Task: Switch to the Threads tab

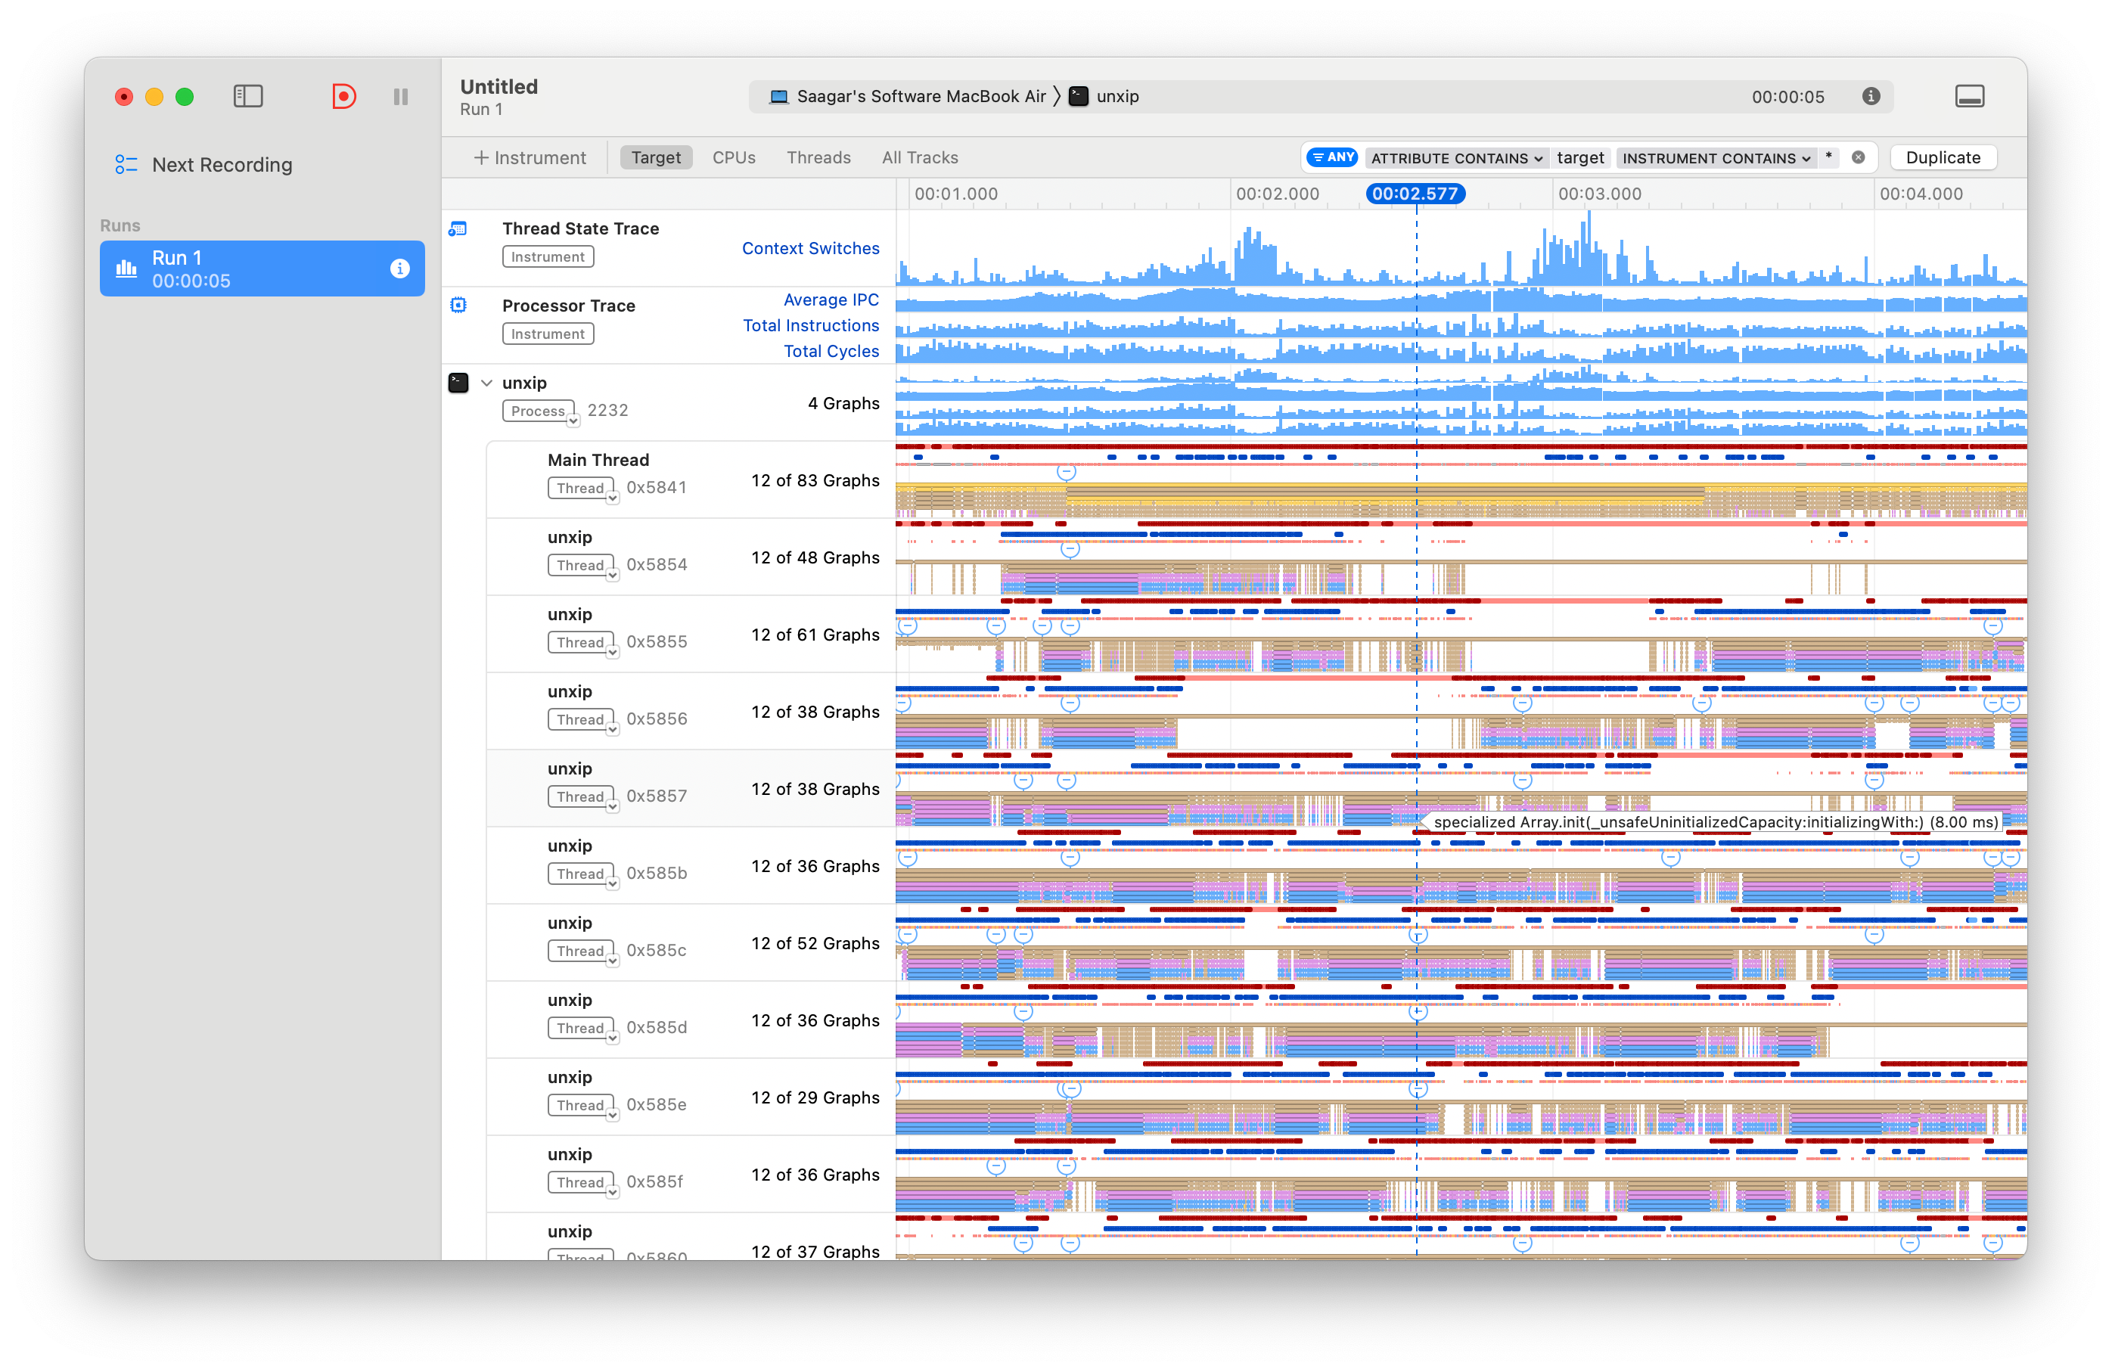Action: pos(818,157)
